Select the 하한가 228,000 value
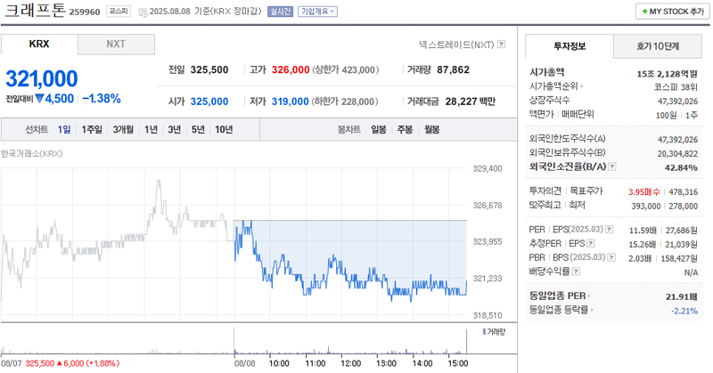This screenshot has width=713, height=373. click(345, 101)
